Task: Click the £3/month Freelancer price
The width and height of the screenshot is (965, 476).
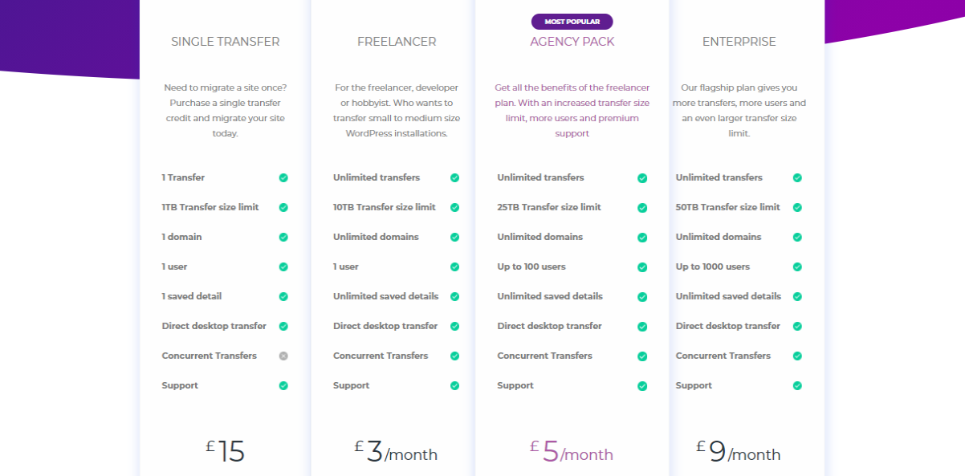Action: (397, 451)
